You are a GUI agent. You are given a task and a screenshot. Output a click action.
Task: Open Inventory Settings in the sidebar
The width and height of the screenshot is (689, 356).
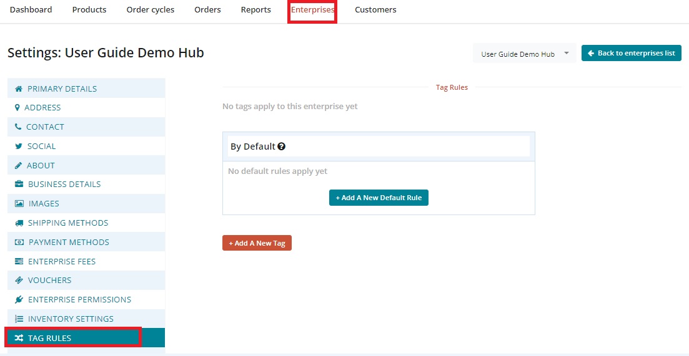tap(71, 319)
